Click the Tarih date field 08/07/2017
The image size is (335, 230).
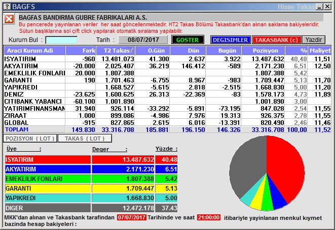coord(143,40)
